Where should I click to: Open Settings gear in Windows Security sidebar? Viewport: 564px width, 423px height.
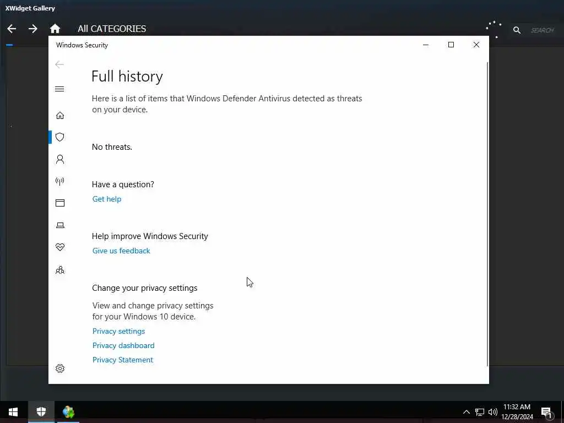point(60,368)
